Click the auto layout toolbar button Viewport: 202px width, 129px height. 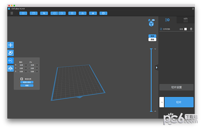(x=82, y=13)
